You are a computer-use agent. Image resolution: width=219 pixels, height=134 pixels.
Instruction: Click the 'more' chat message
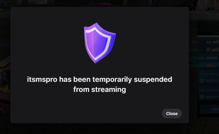click(212, 58)
